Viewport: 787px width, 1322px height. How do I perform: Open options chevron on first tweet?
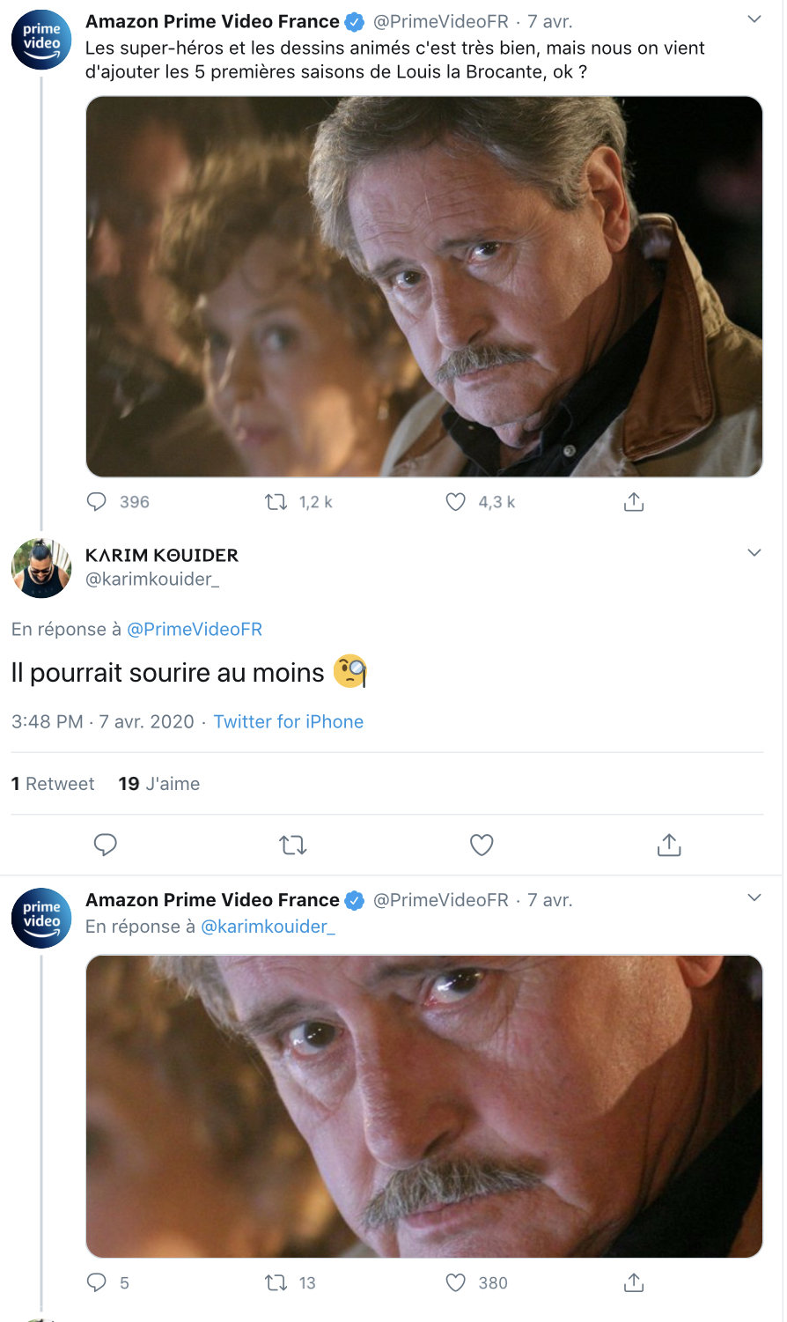tap(754, 19)
